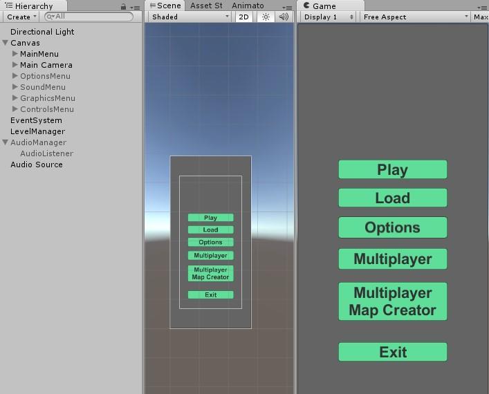The height and width of the screenshot is (394, 489).
Task: Open the Display 1 dropdown
Action: point(329,17)
